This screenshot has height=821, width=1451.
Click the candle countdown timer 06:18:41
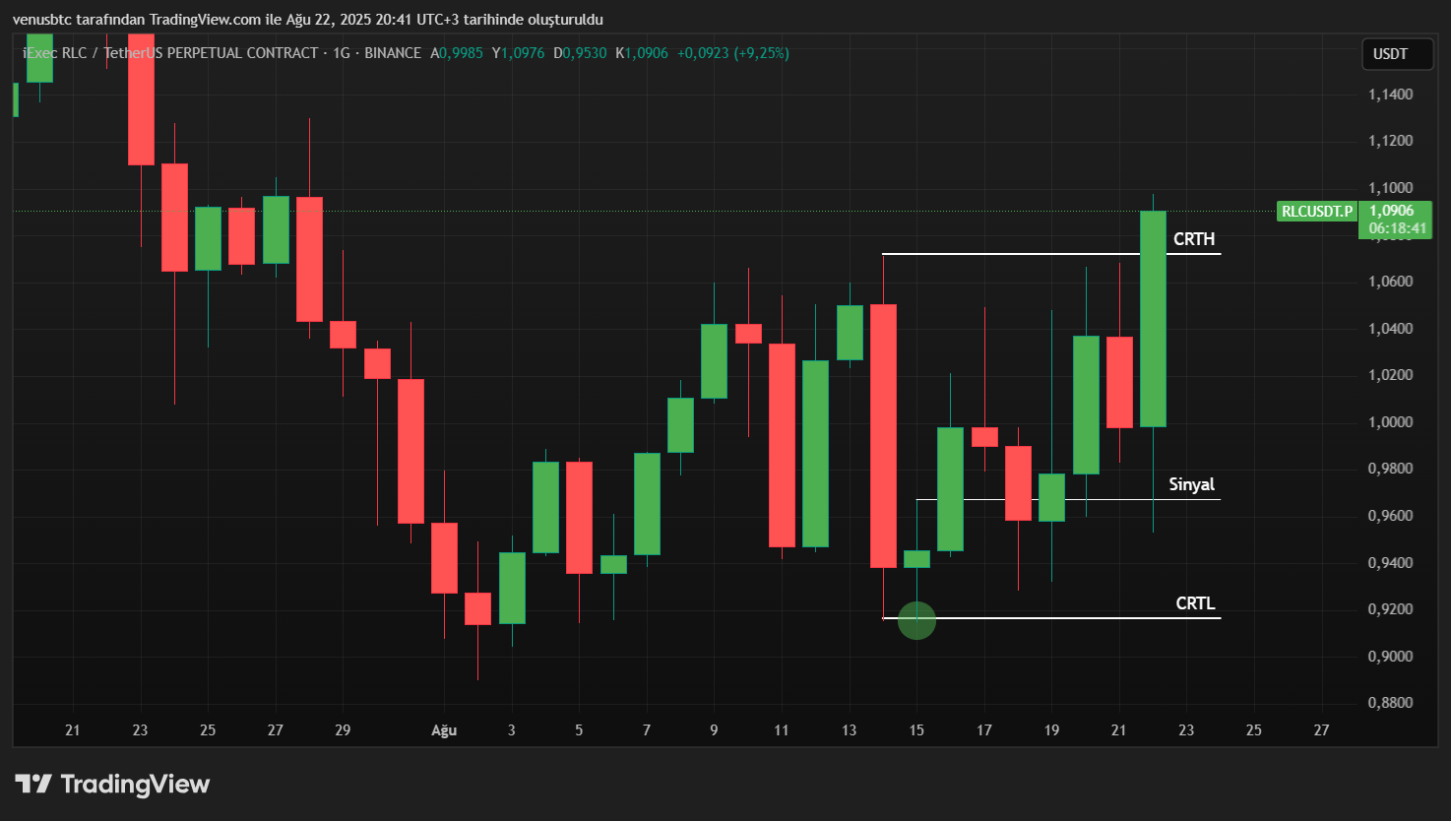click(1397, 228)
